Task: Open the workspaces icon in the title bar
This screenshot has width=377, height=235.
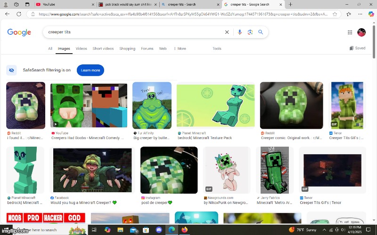Action: (16, 4)
